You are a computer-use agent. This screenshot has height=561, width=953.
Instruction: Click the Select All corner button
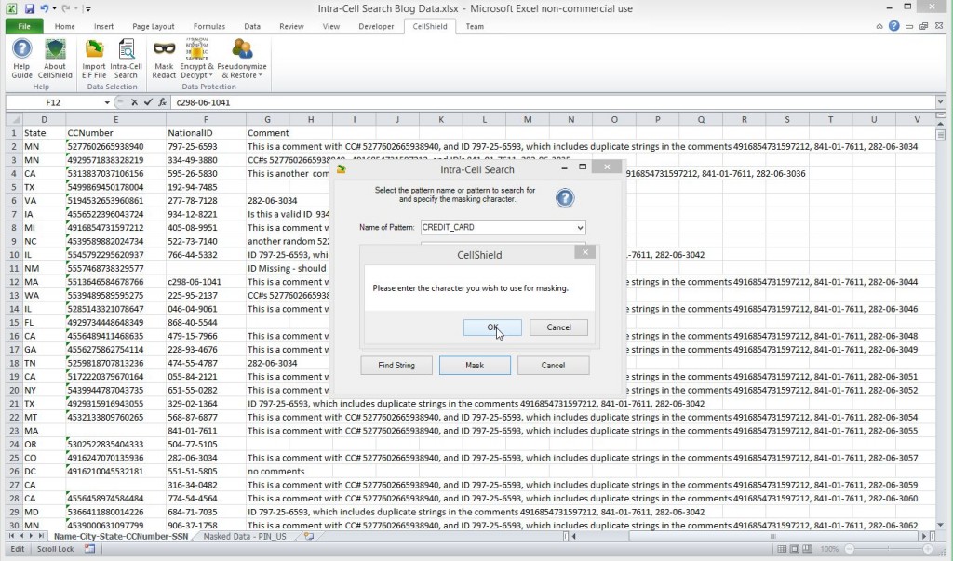(x=14, y=120)
